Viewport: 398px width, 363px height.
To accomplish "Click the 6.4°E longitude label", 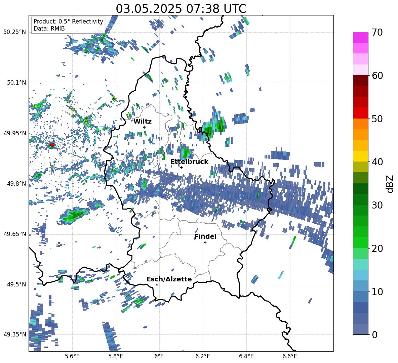I will 246,356.
